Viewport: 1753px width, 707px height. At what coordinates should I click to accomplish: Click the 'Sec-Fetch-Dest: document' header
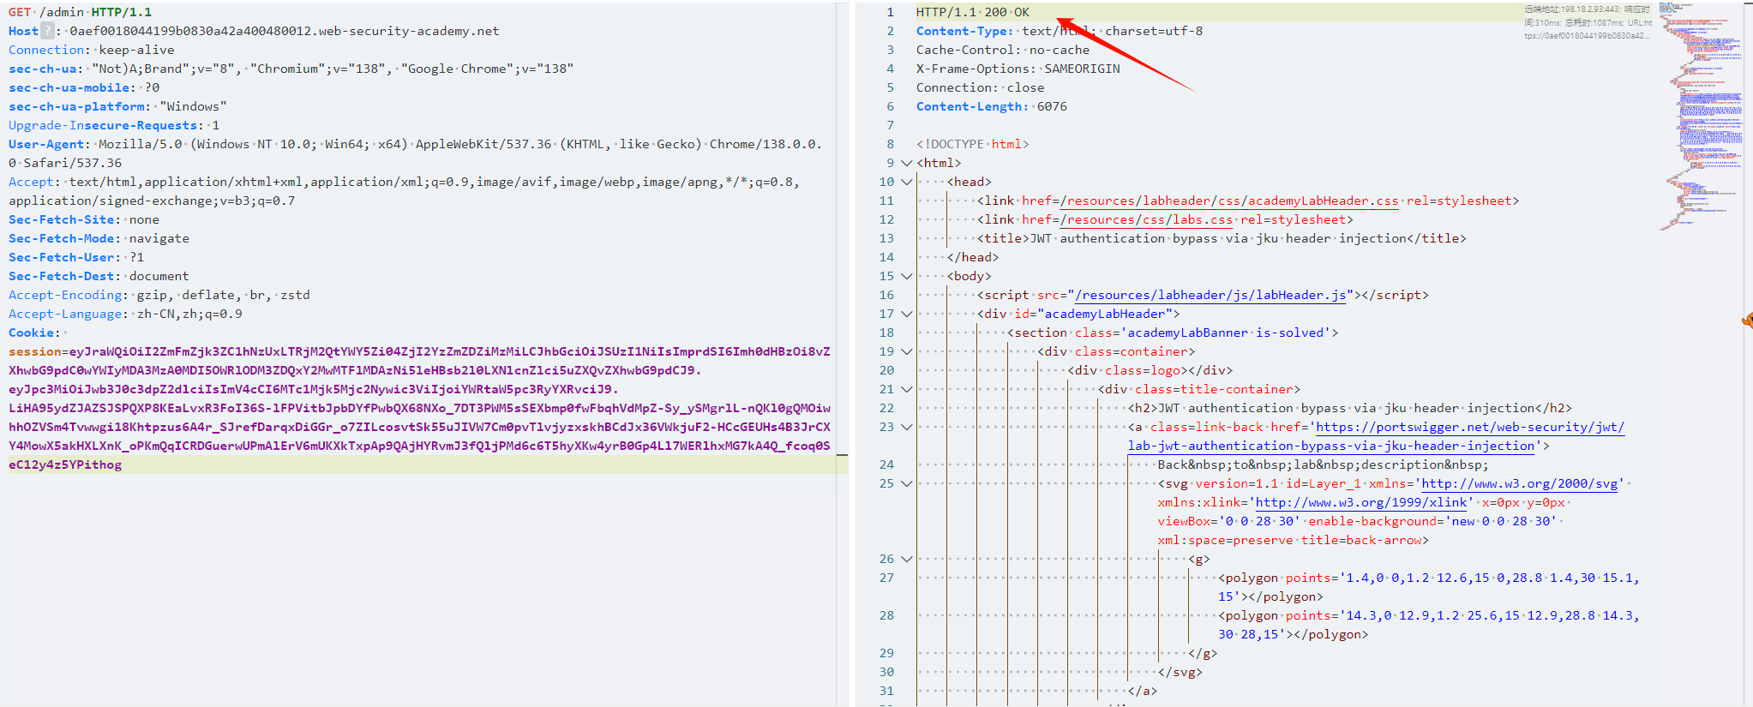99,276
